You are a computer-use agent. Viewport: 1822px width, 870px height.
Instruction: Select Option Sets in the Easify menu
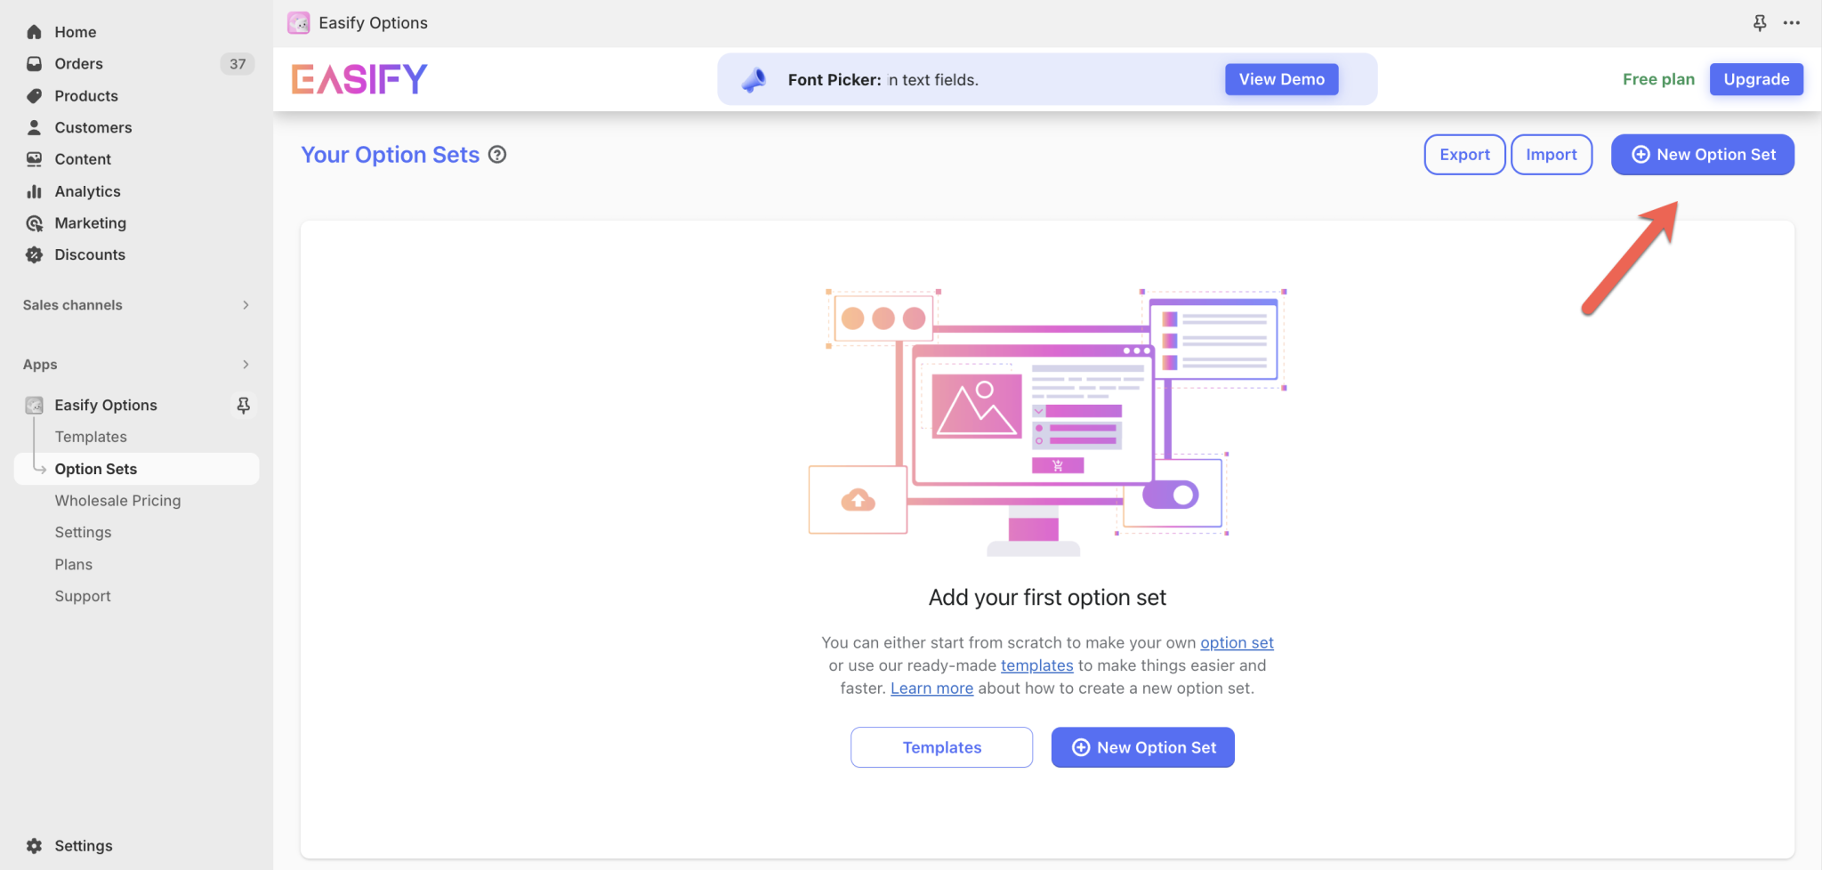95,469
